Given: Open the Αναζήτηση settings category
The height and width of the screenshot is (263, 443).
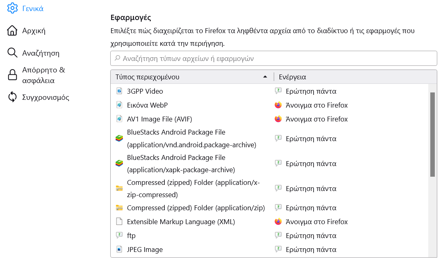Looking at the screenshot, I should [33, 53].
